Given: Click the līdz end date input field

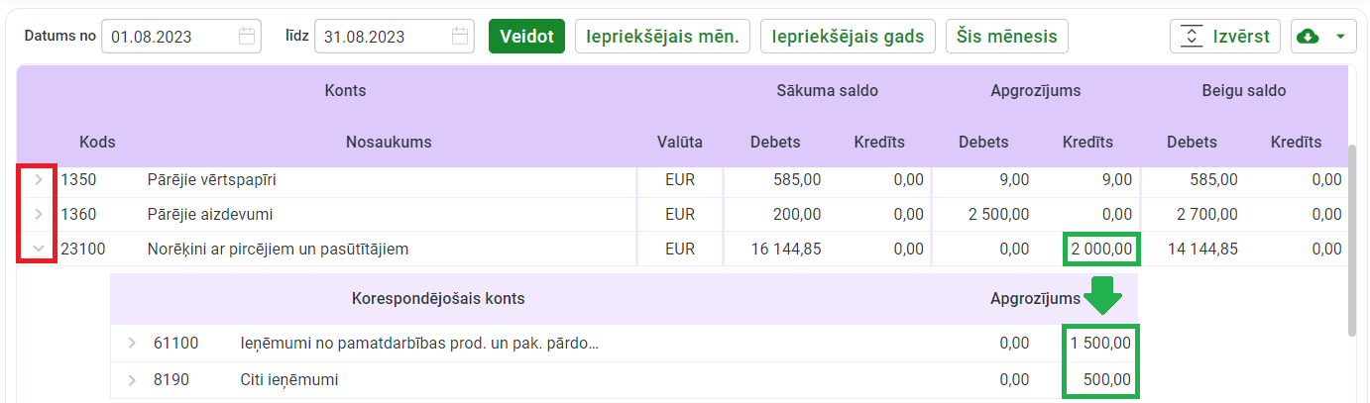Looking at the screenshot, I should click(381, 37).
